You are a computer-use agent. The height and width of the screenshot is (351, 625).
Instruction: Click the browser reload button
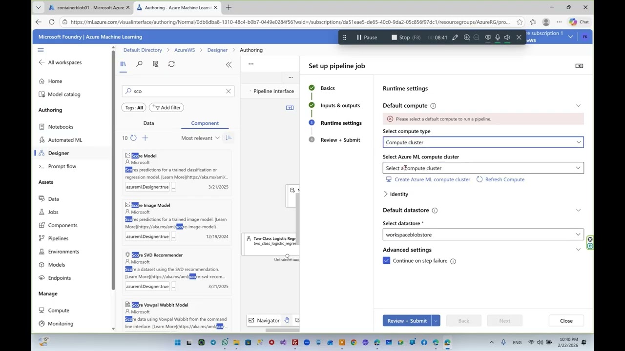coord(51,22)
